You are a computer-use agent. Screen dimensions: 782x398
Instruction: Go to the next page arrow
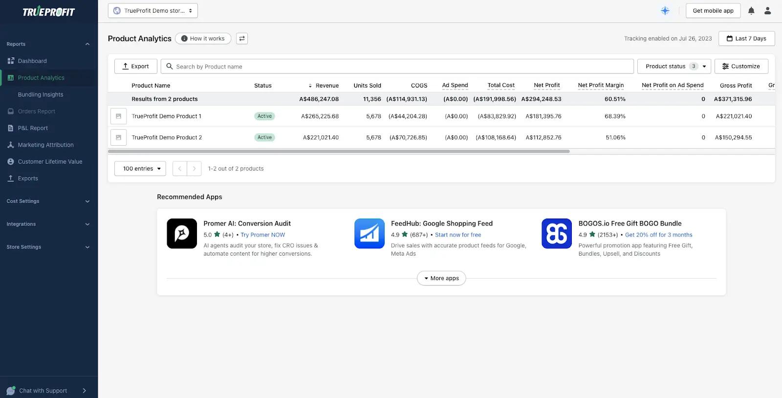coord(194,169)
